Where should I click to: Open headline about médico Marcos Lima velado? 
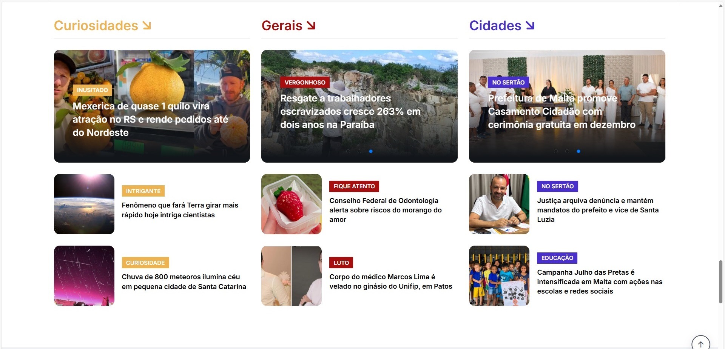tap(391, 281)
